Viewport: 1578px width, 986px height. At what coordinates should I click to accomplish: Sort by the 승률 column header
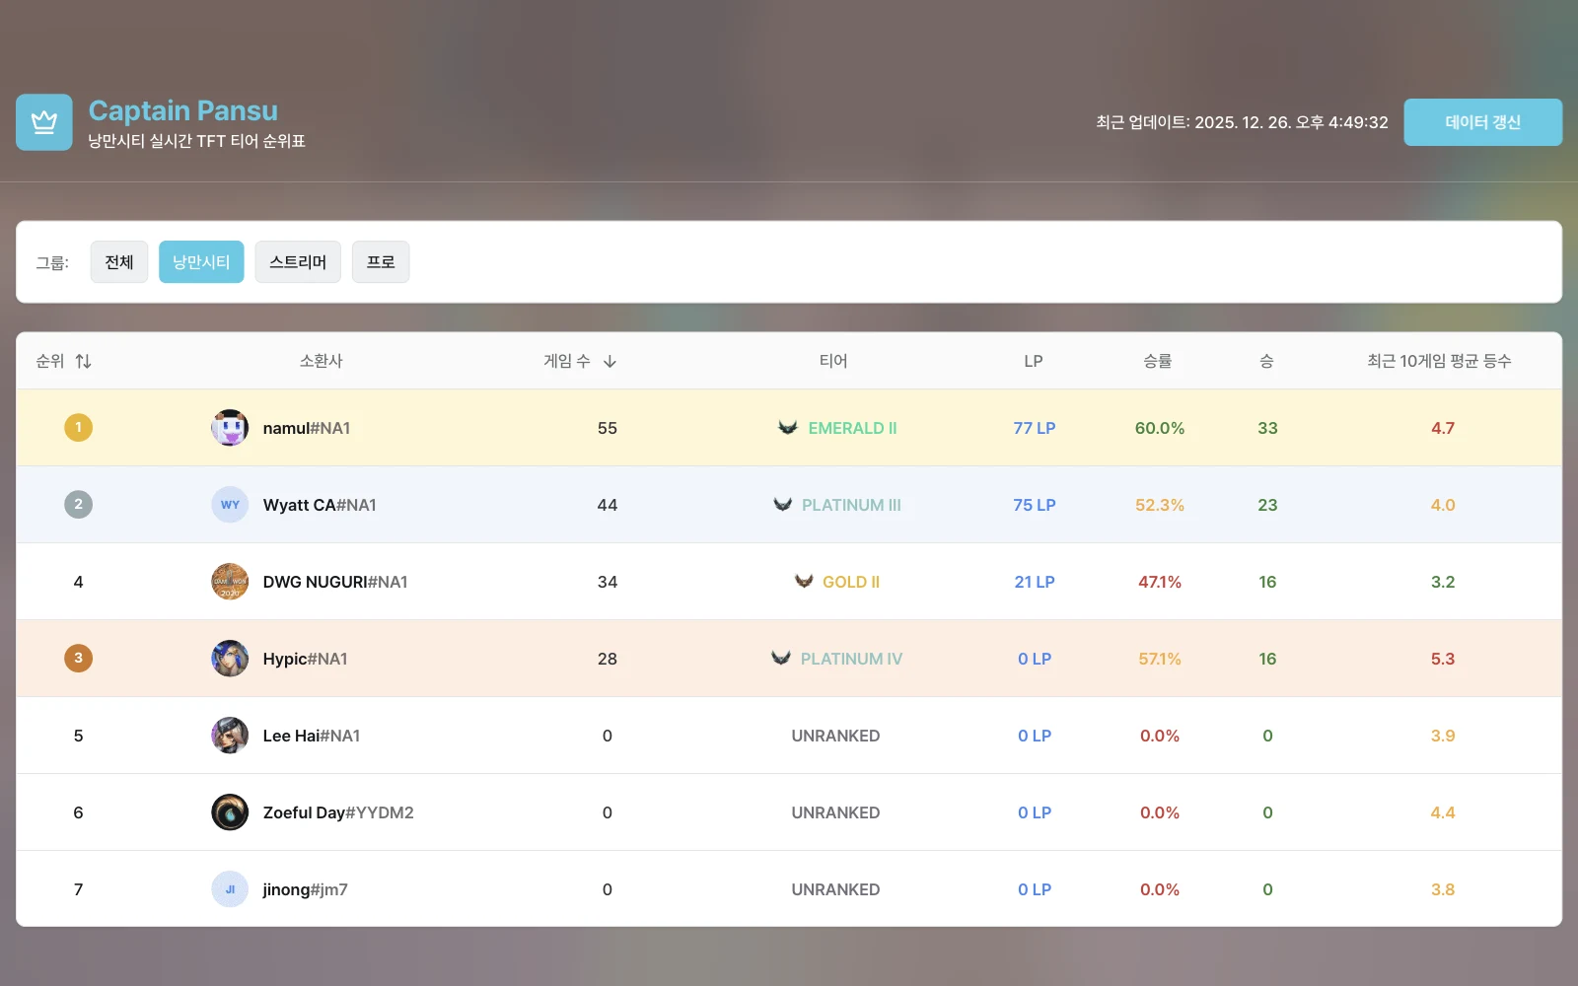[x=1158, y=361]
